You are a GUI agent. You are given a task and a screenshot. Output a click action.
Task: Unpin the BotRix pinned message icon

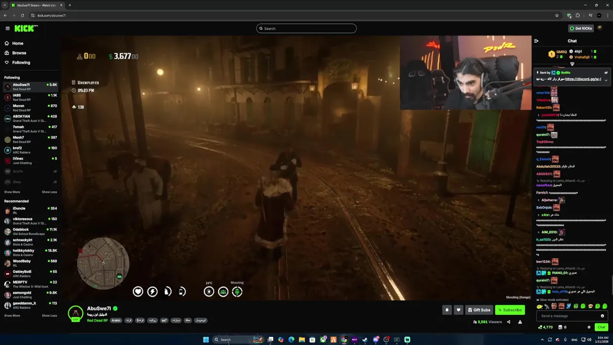point(606,72)
